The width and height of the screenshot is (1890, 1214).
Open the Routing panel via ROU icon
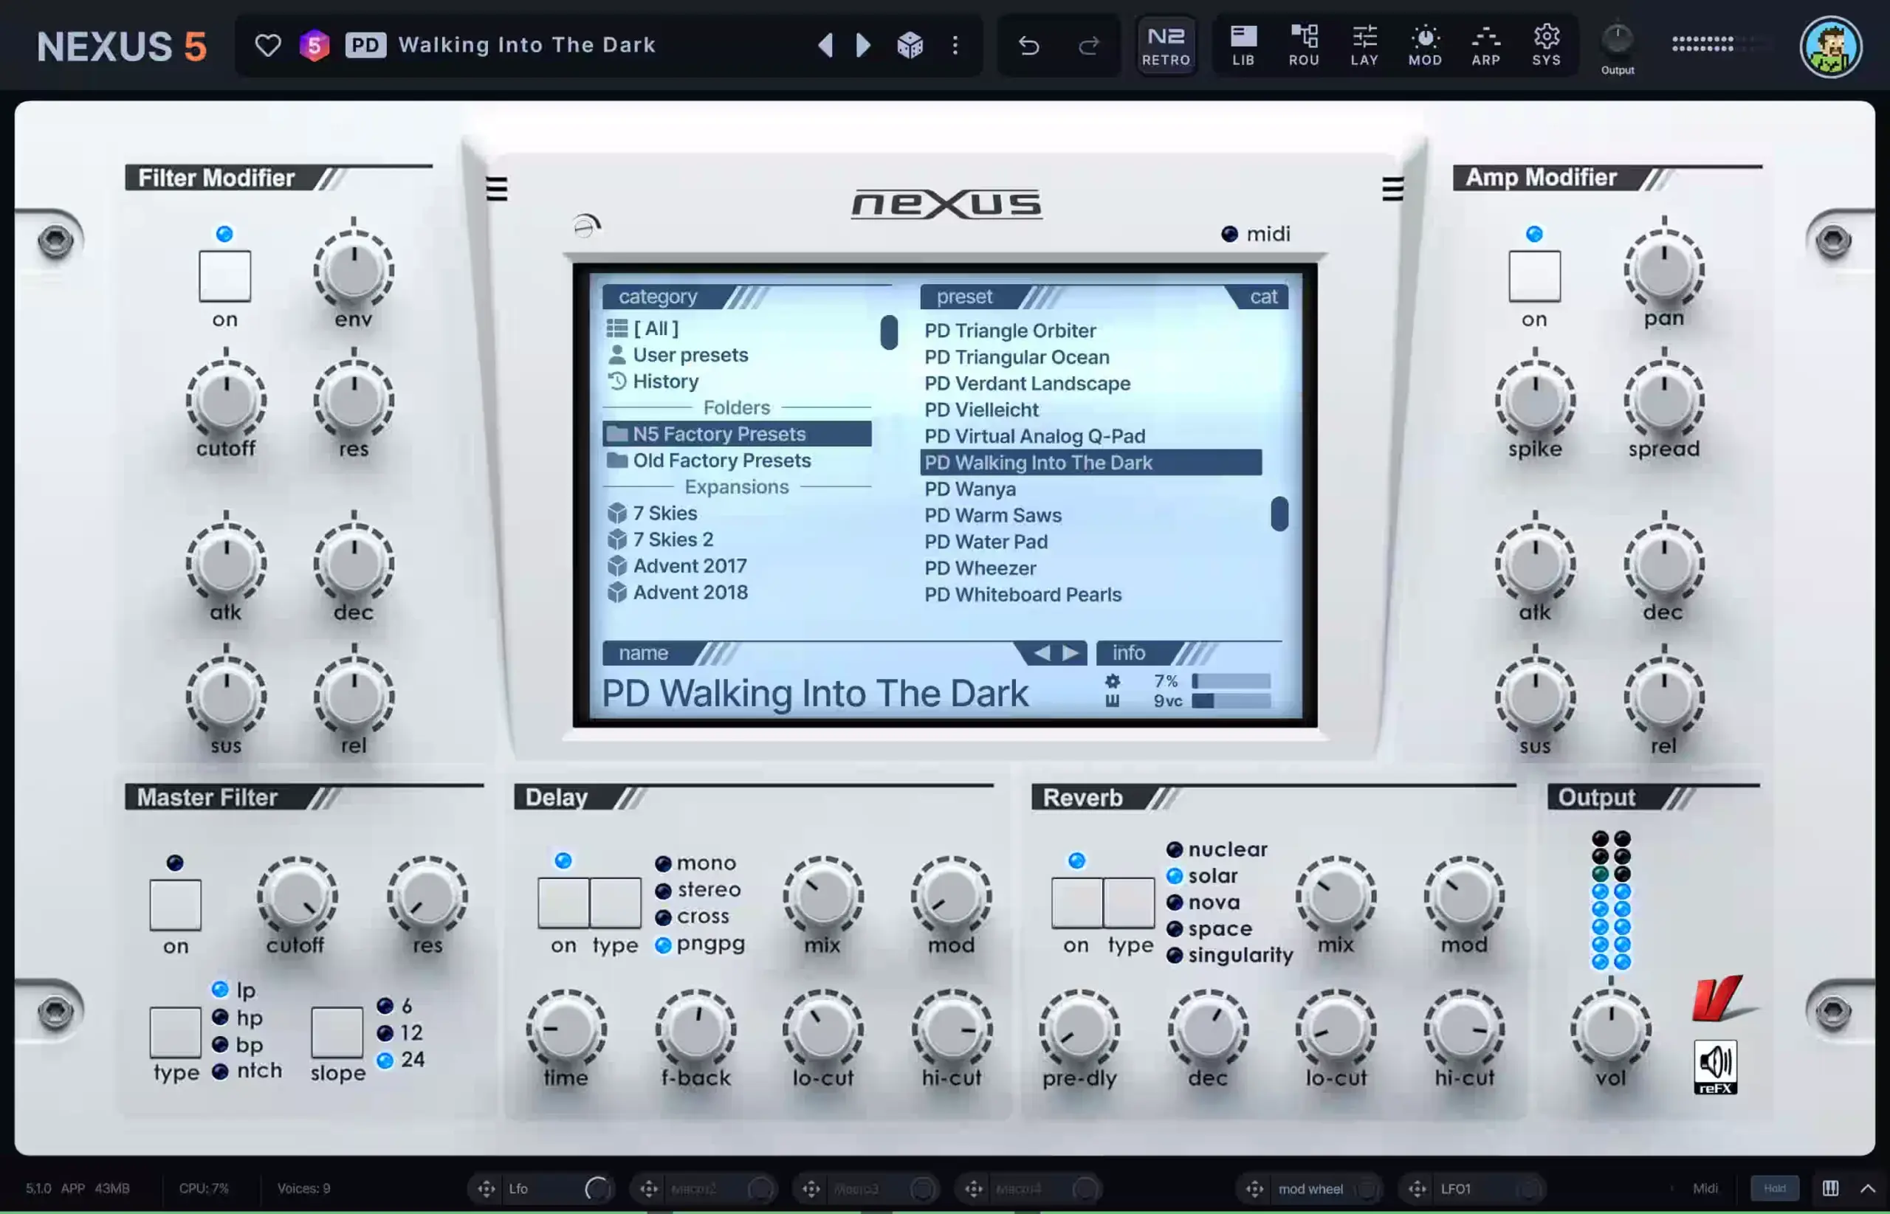point(1304,45)
